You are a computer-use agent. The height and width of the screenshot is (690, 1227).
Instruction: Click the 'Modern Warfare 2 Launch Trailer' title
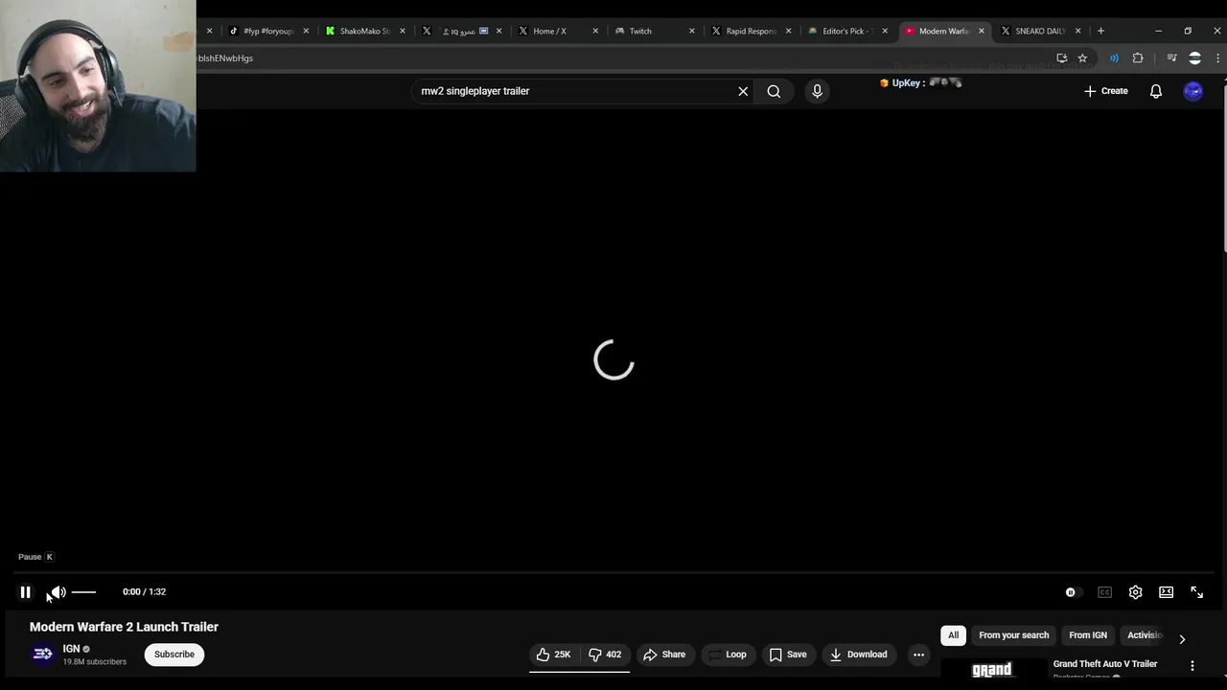(x=124, y=627)
